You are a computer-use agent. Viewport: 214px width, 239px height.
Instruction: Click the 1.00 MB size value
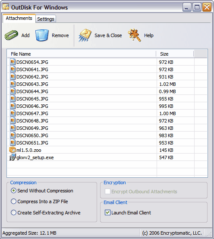coord(167,113)
